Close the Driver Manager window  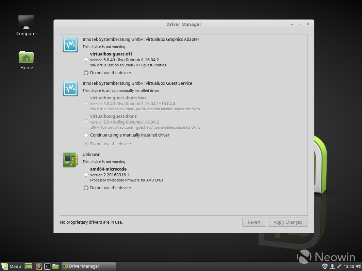pos(308,24)
